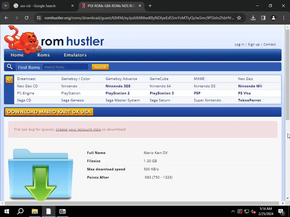
Task: Click the browser back arrow
Action: tap(6, 18)
